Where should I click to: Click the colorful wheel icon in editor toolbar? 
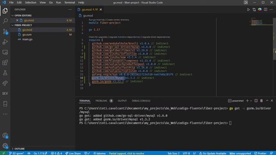pos(260,9)
